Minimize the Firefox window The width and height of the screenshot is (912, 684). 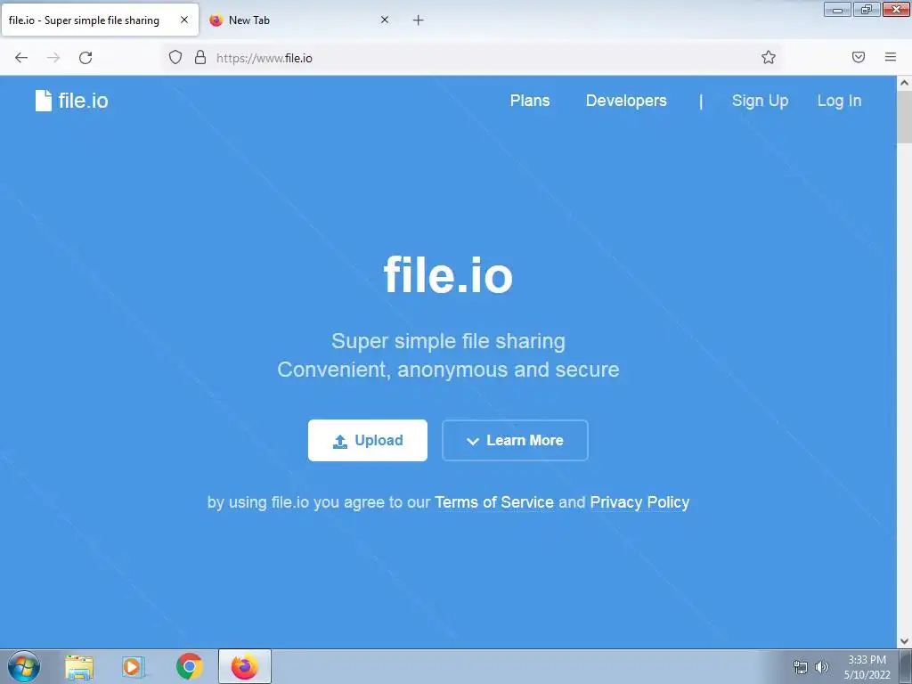(837, 10)
